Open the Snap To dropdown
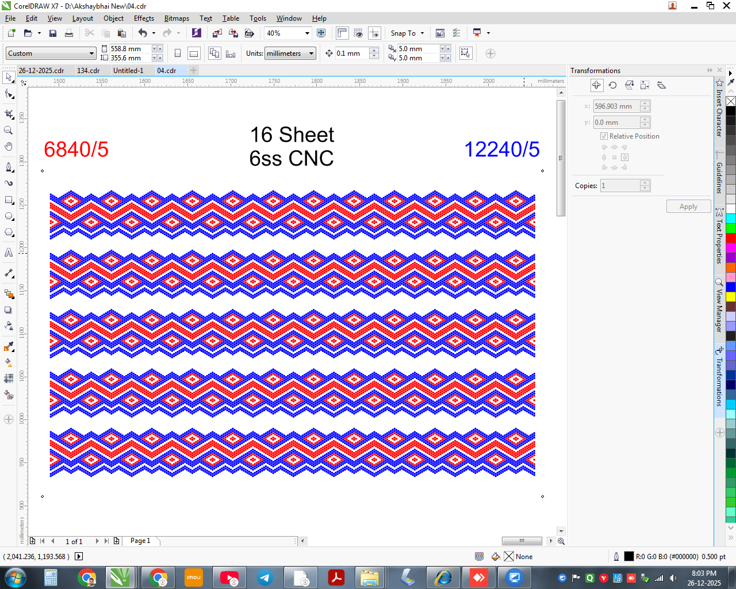The image size is (736, 589). (x=408, y=33)
